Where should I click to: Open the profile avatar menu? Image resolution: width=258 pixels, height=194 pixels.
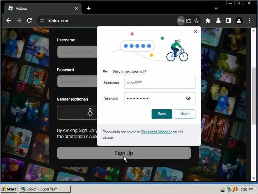pyautogui.click(x=239, y=21)
